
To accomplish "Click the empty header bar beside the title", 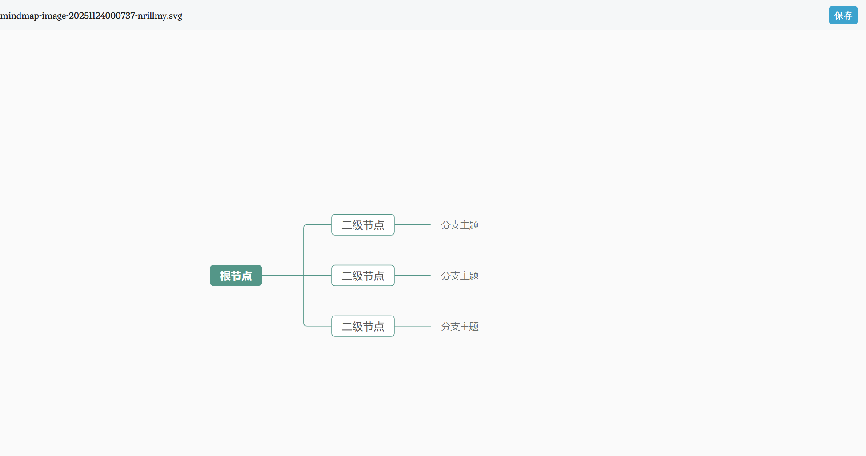I will pyautogui.click(x=489, y=16).
